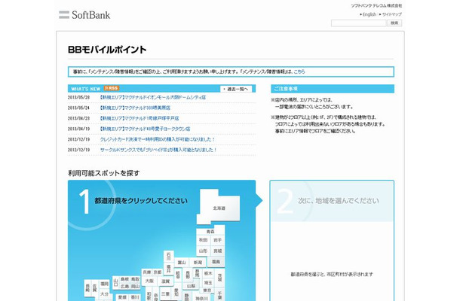Image resolution: width=460 pixels, height=301 pixels.
Task: Click 長崎 on the map
Action: point(87,287)
